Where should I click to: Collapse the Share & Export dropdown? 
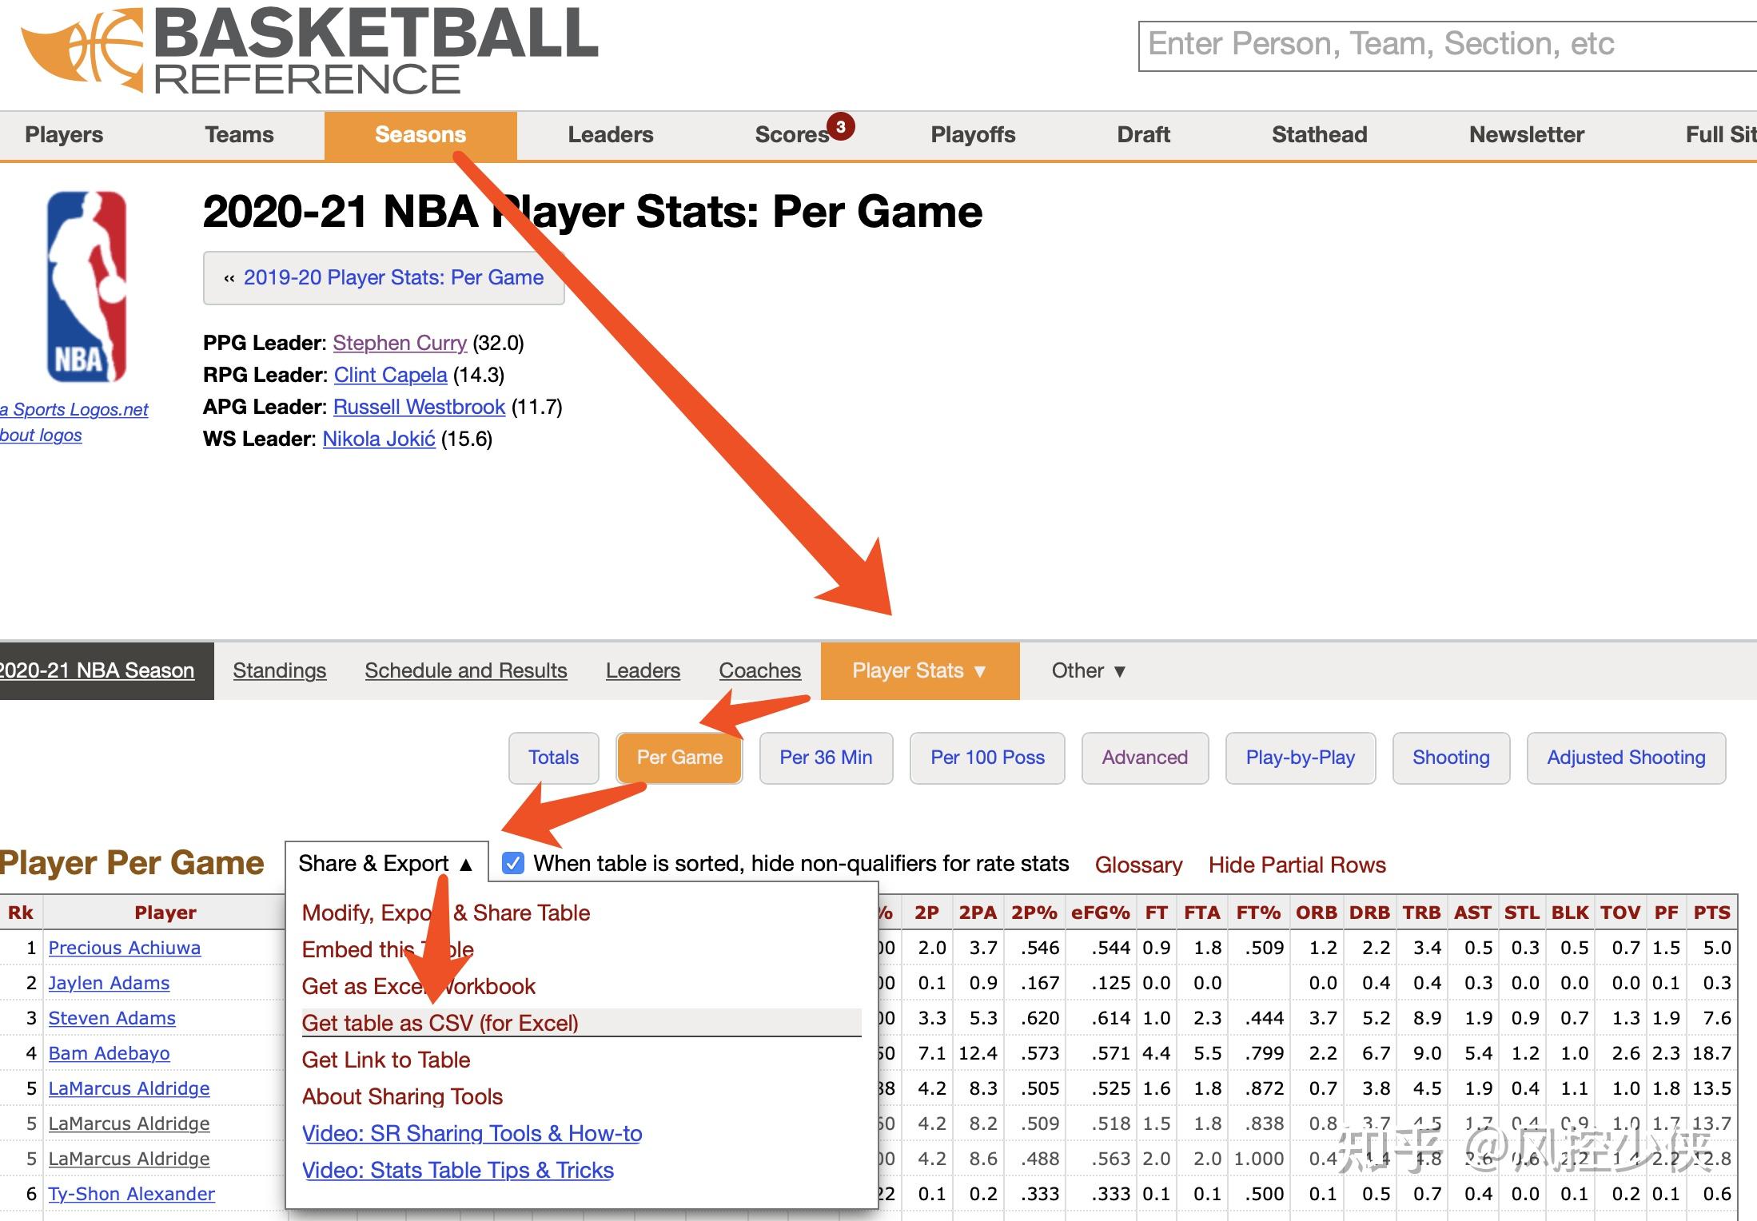[386, 863]
